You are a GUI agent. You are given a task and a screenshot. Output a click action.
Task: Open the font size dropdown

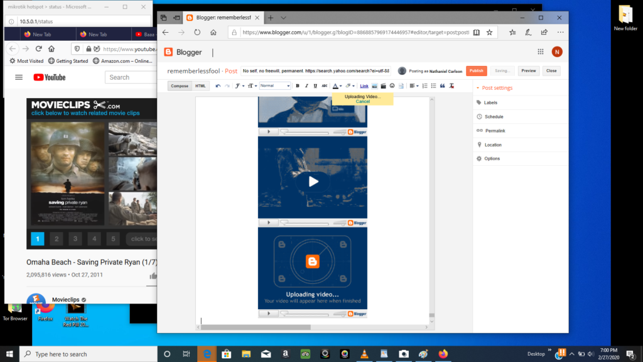[252, 85]
